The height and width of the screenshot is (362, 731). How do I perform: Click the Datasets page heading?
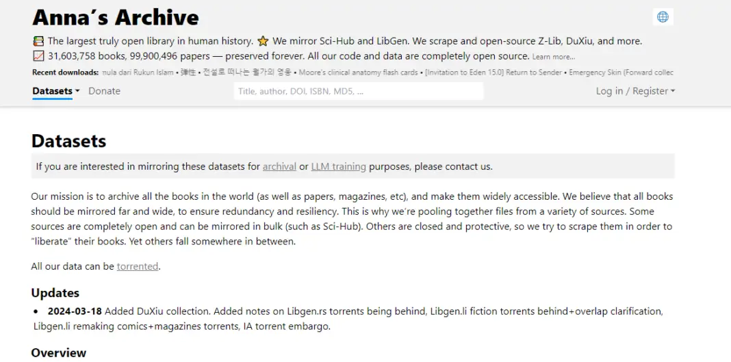click(68, 141)
